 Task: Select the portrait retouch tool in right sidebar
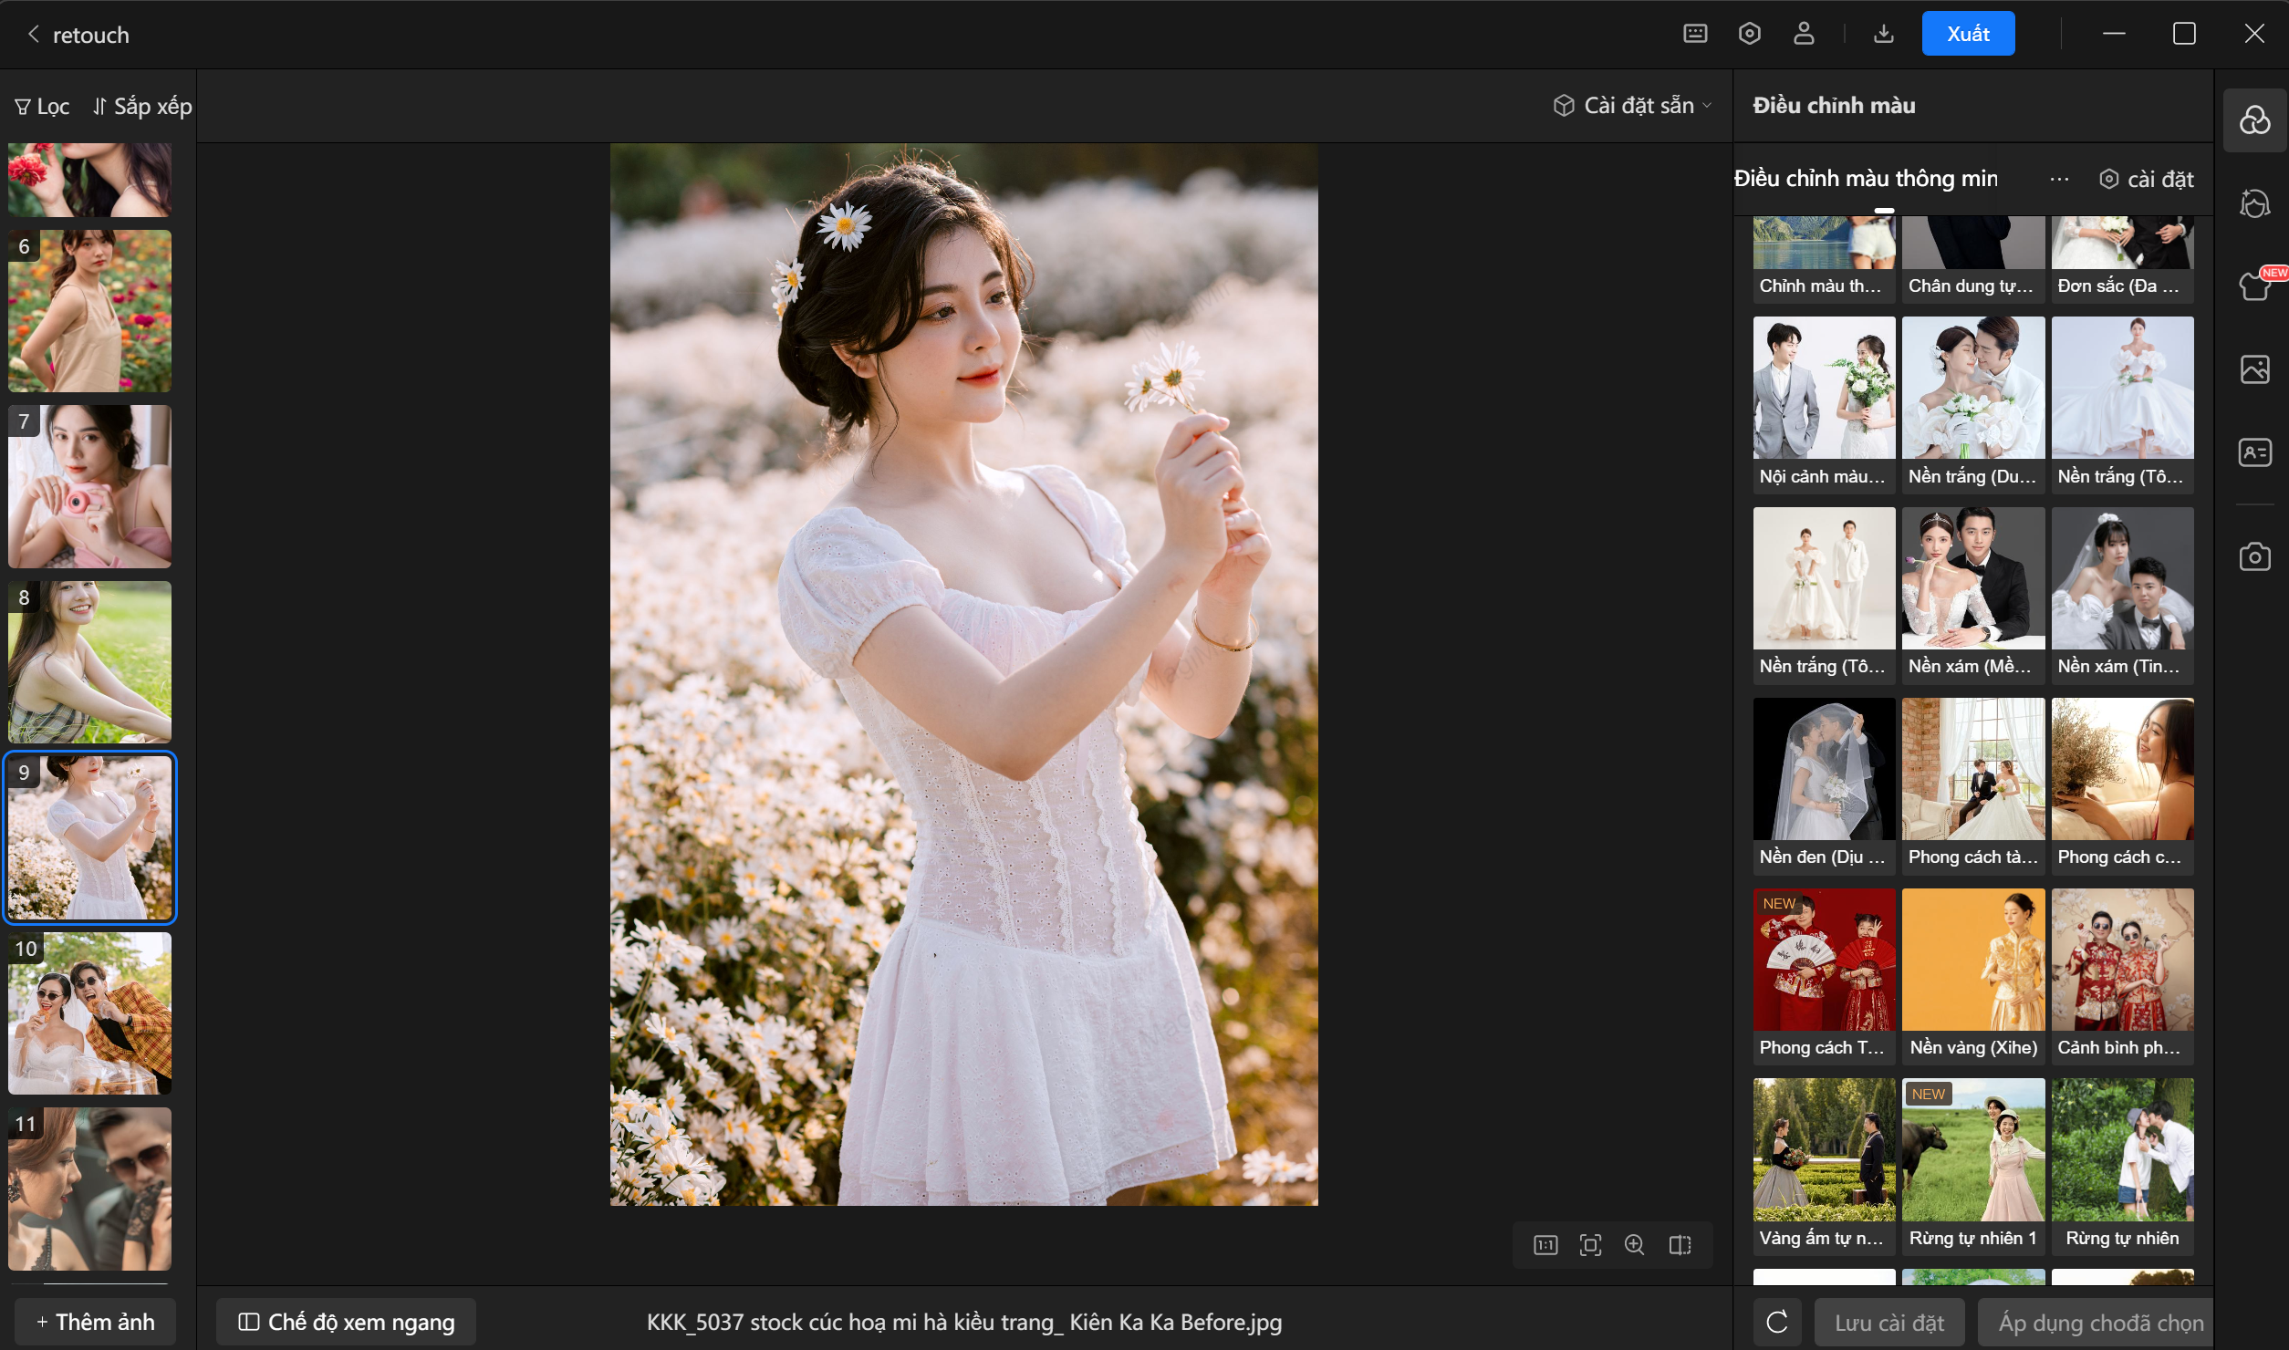click(x=2254, y=202)
